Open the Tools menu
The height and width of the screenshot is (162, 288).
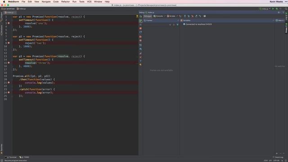(x=82, y=2)
